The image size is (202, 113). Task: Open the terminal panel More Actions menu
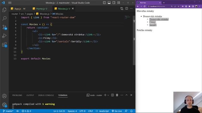pos(122,95)
